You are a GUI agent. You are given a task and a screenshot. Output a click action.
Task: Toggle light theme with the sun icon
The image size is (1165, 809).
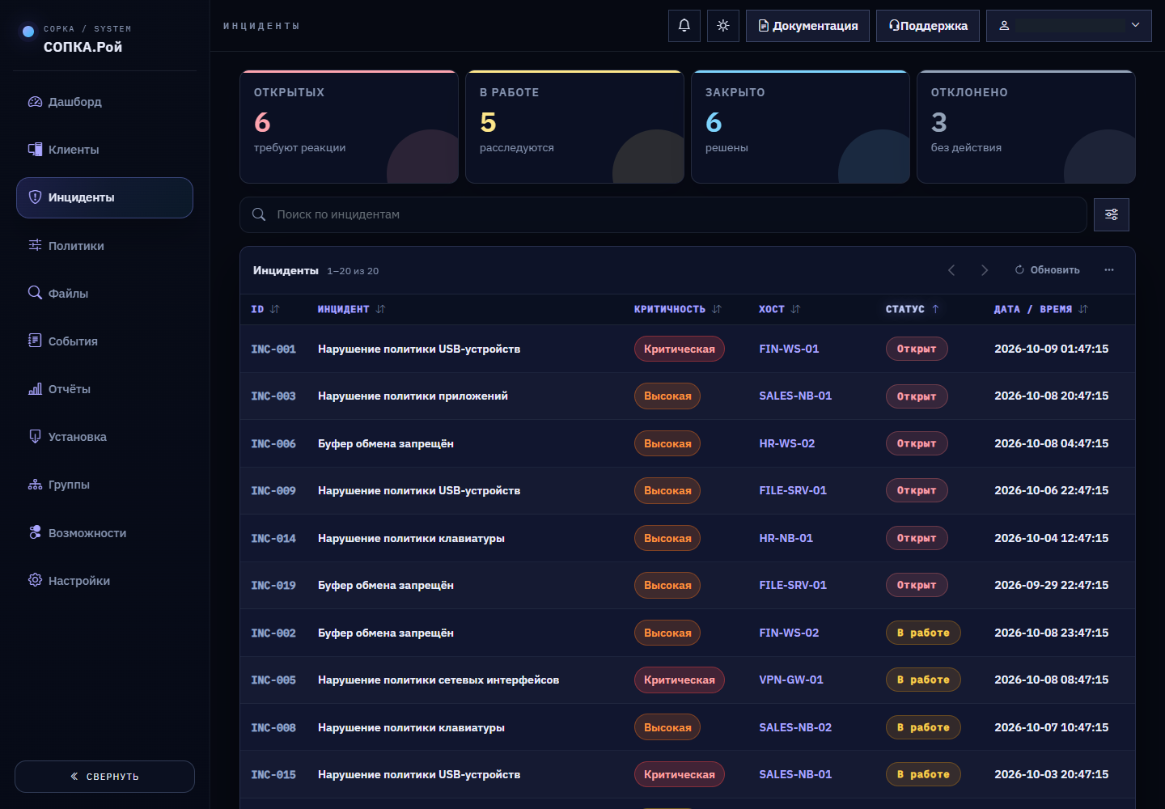(723, 26)
